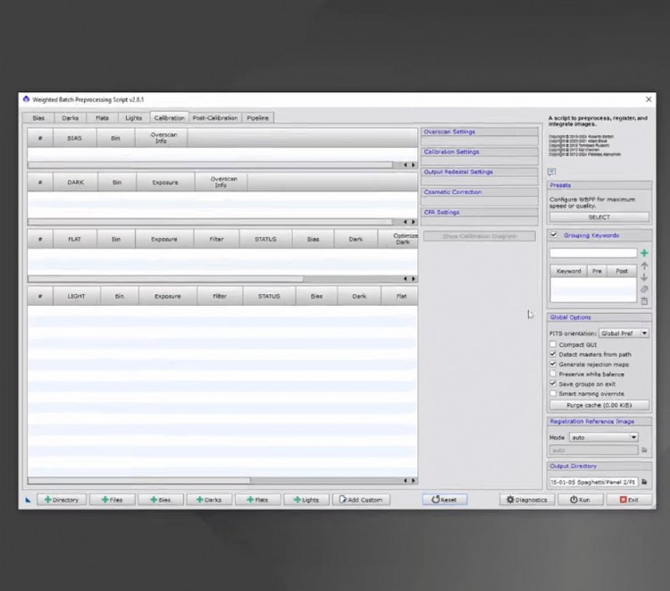670x591 pixels.
Task: Click the FLAT table Filter column header
Action: click(217, 239)
